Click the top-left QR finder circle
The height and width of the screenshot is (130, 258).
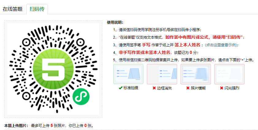[26, 43]
